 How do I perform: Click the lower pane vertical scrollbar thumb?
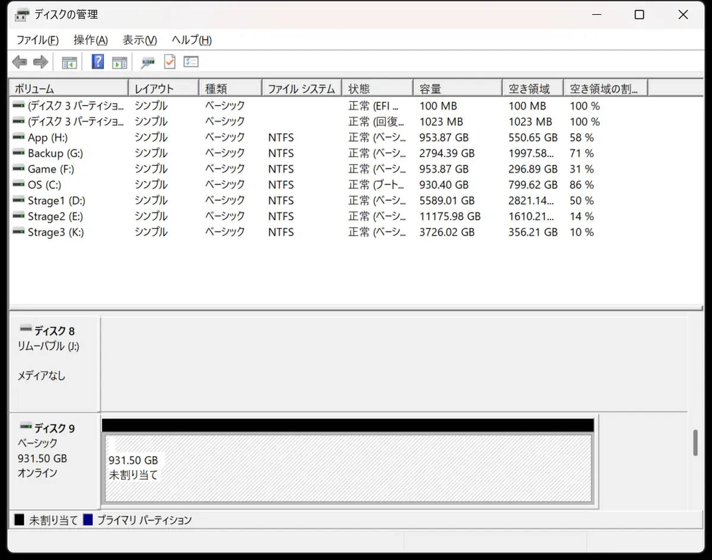695,443
